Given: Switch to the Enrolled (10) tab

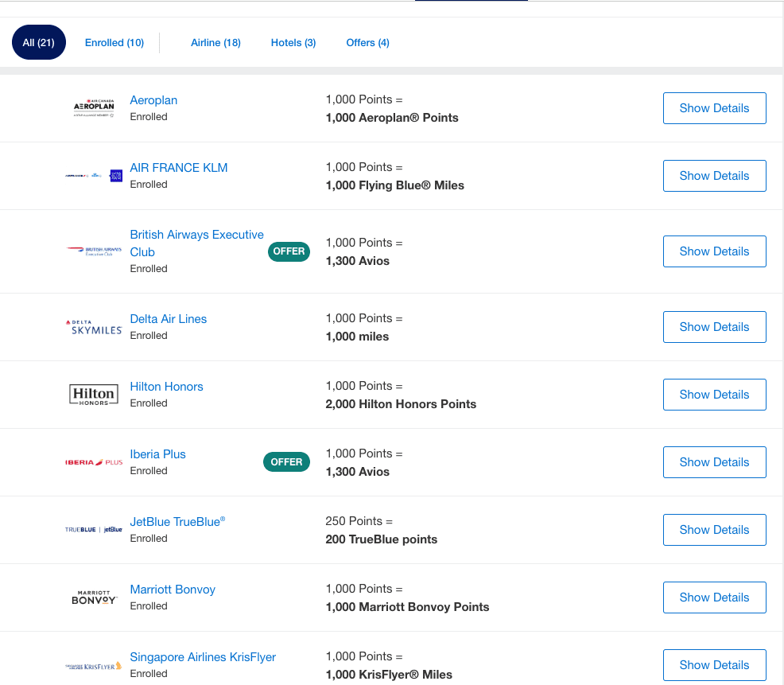Looking at the screenshot, I should pyautogui.click(x=114, y=43).
